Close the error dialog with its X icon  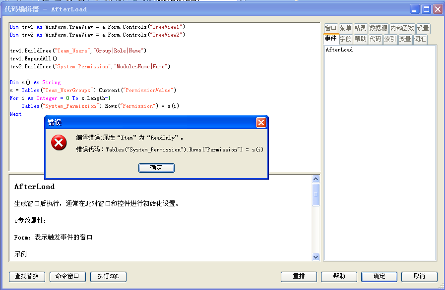coord(261,122)
